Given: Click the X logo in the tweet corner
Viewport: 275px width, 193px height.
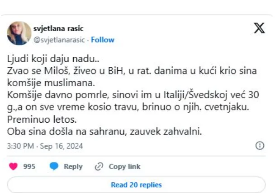Looking at the screenshot, I should [259, 28].
